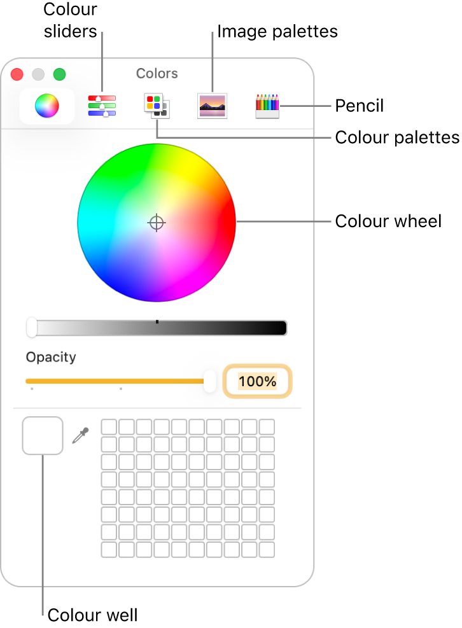The height and width of the screenshot is (628, 462).
Task: Click the Colors window title bar
Action: [x=156, y=73]
